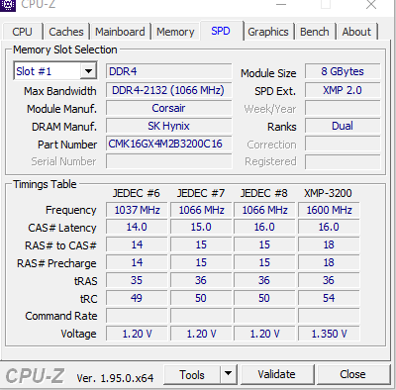Screen dimensions: 396x390
Task: Click the XMP-3200 column header
Action: [x=328, y=193]
